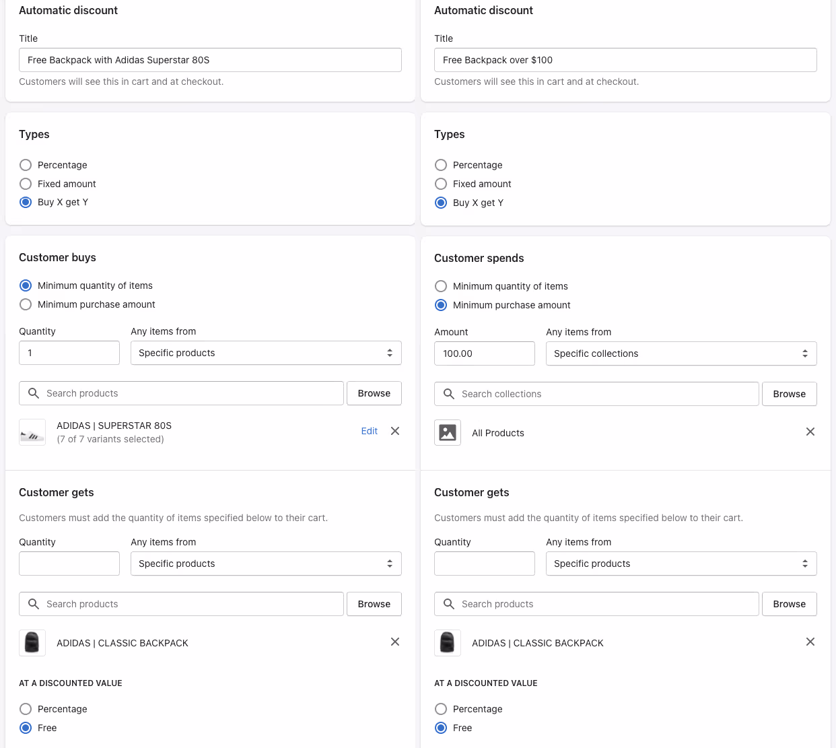Select Percentage type in left Types card
Screen dimensions: 836x748
26,165
